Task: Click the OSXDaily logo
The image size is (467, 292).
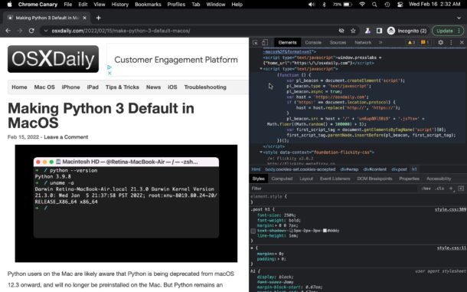Action: (x=53, y=59)
